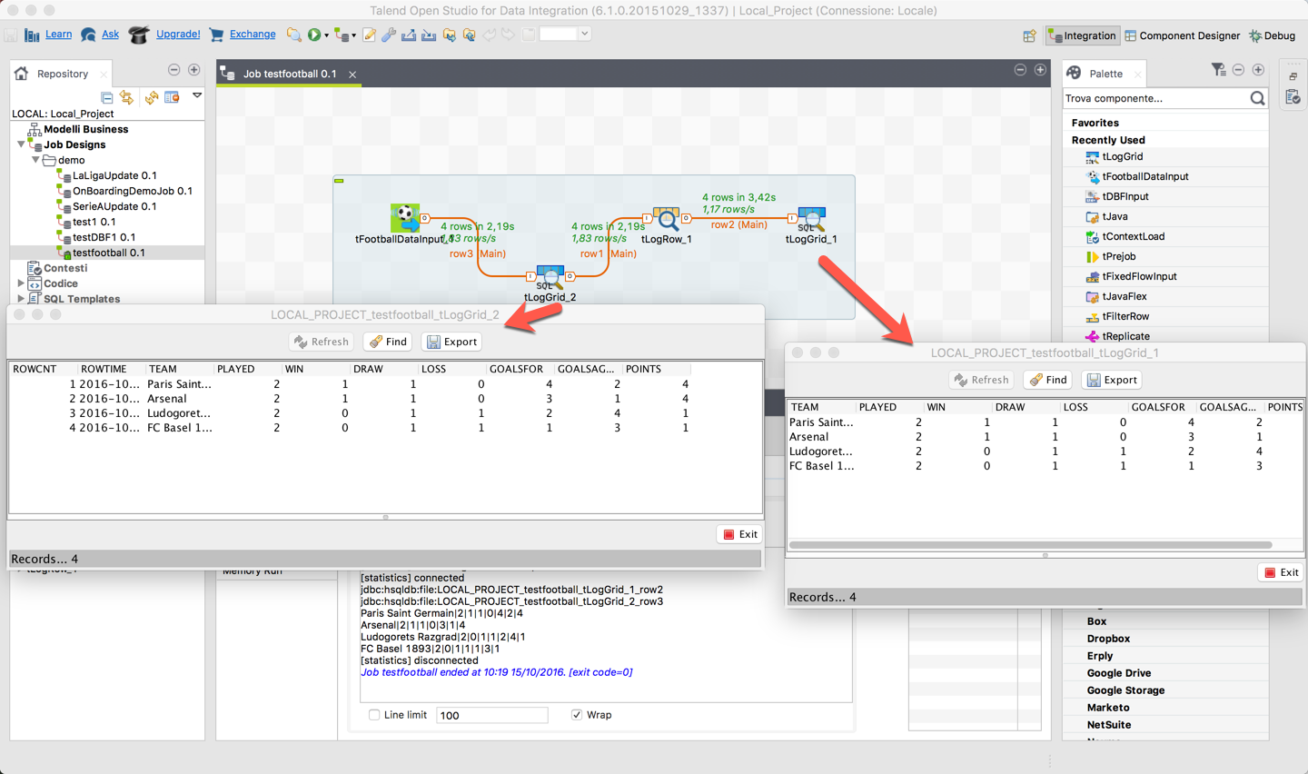
Task: Click the green Run job toolbar icon
Action: click(314, 35)
